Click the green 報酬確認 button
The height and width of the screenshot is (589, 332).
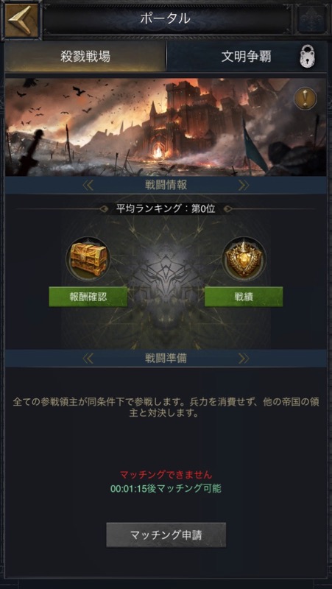pyautogui.click(x=88, y=297)
